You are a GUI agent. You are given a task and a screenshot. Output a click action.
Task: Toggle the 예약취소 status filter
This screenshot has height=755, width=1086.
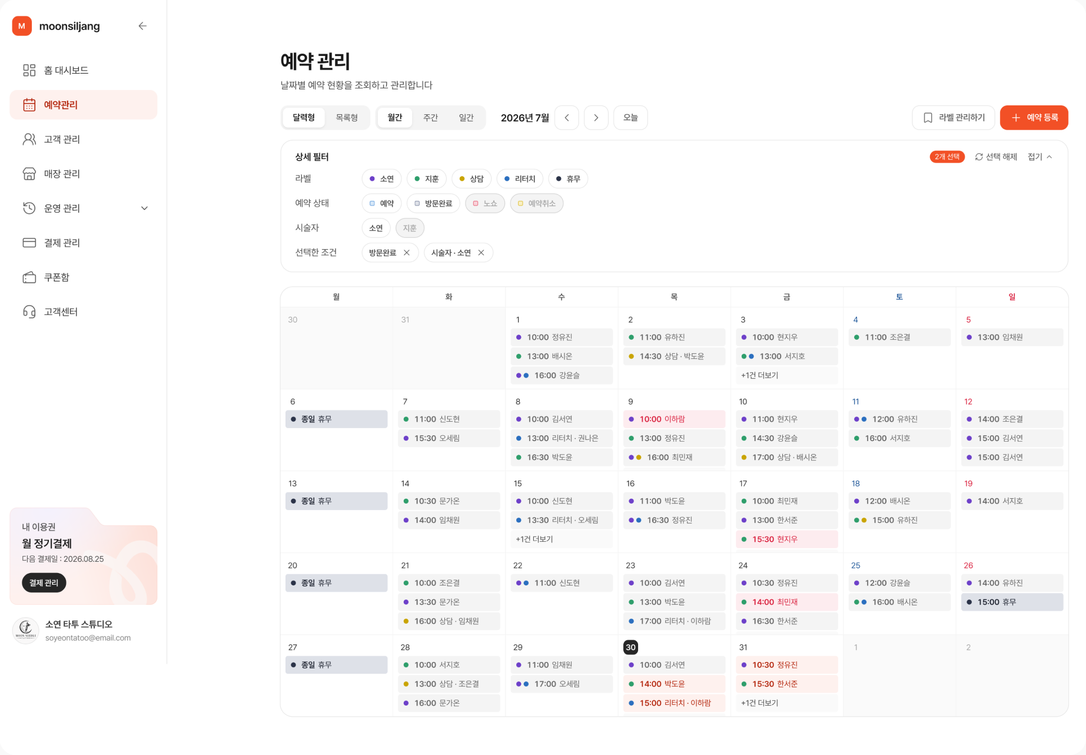tap(537, 203)
